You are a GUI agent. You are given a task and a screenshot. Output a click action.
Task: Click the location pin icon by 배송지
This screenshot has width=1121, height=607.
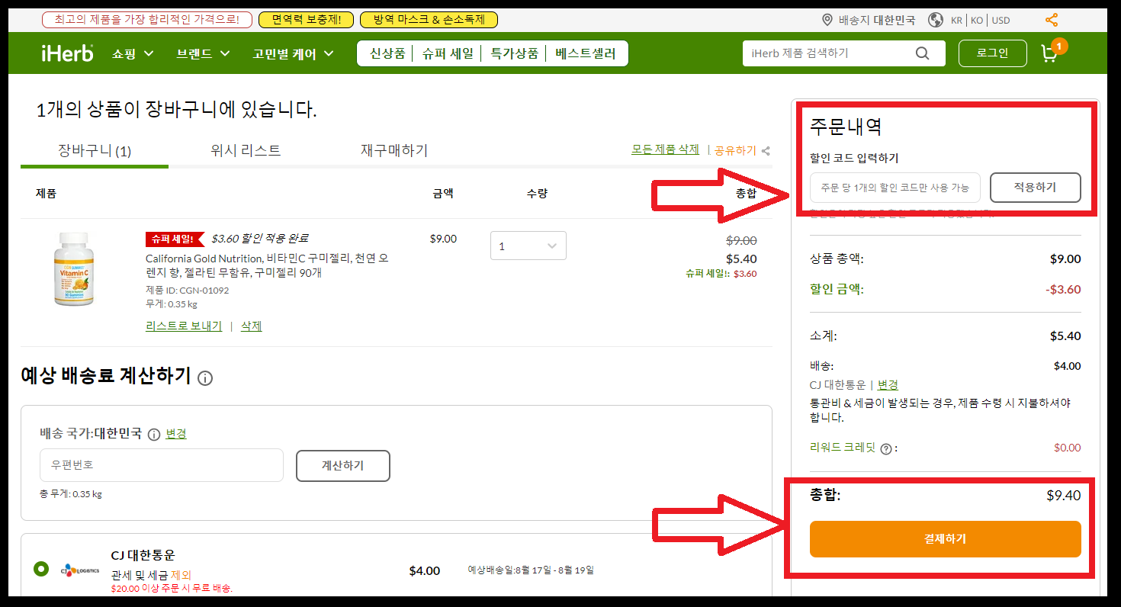827,20
